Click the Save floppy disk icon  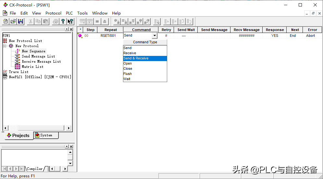tap(20, 22)
